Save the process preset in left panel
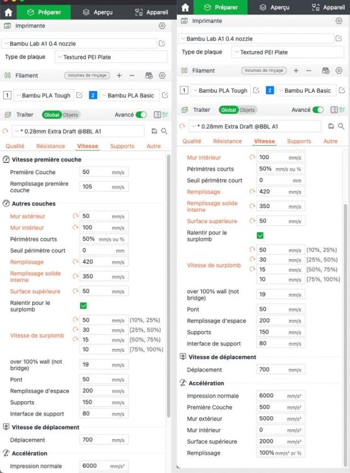 154,131
